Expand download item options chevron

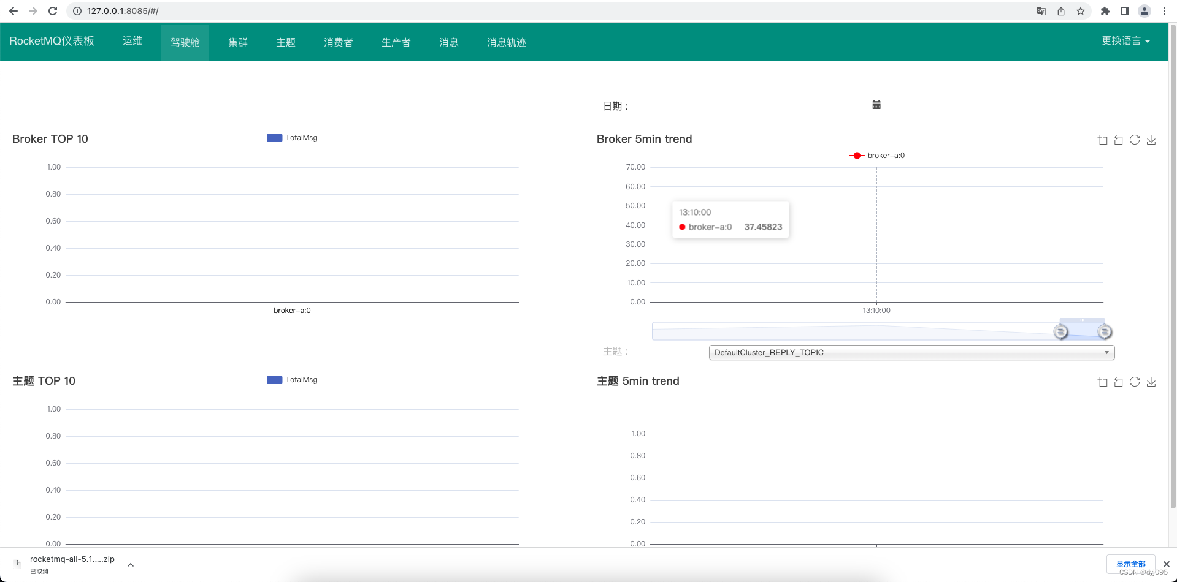pyautogui.click(x=131, y=565)
